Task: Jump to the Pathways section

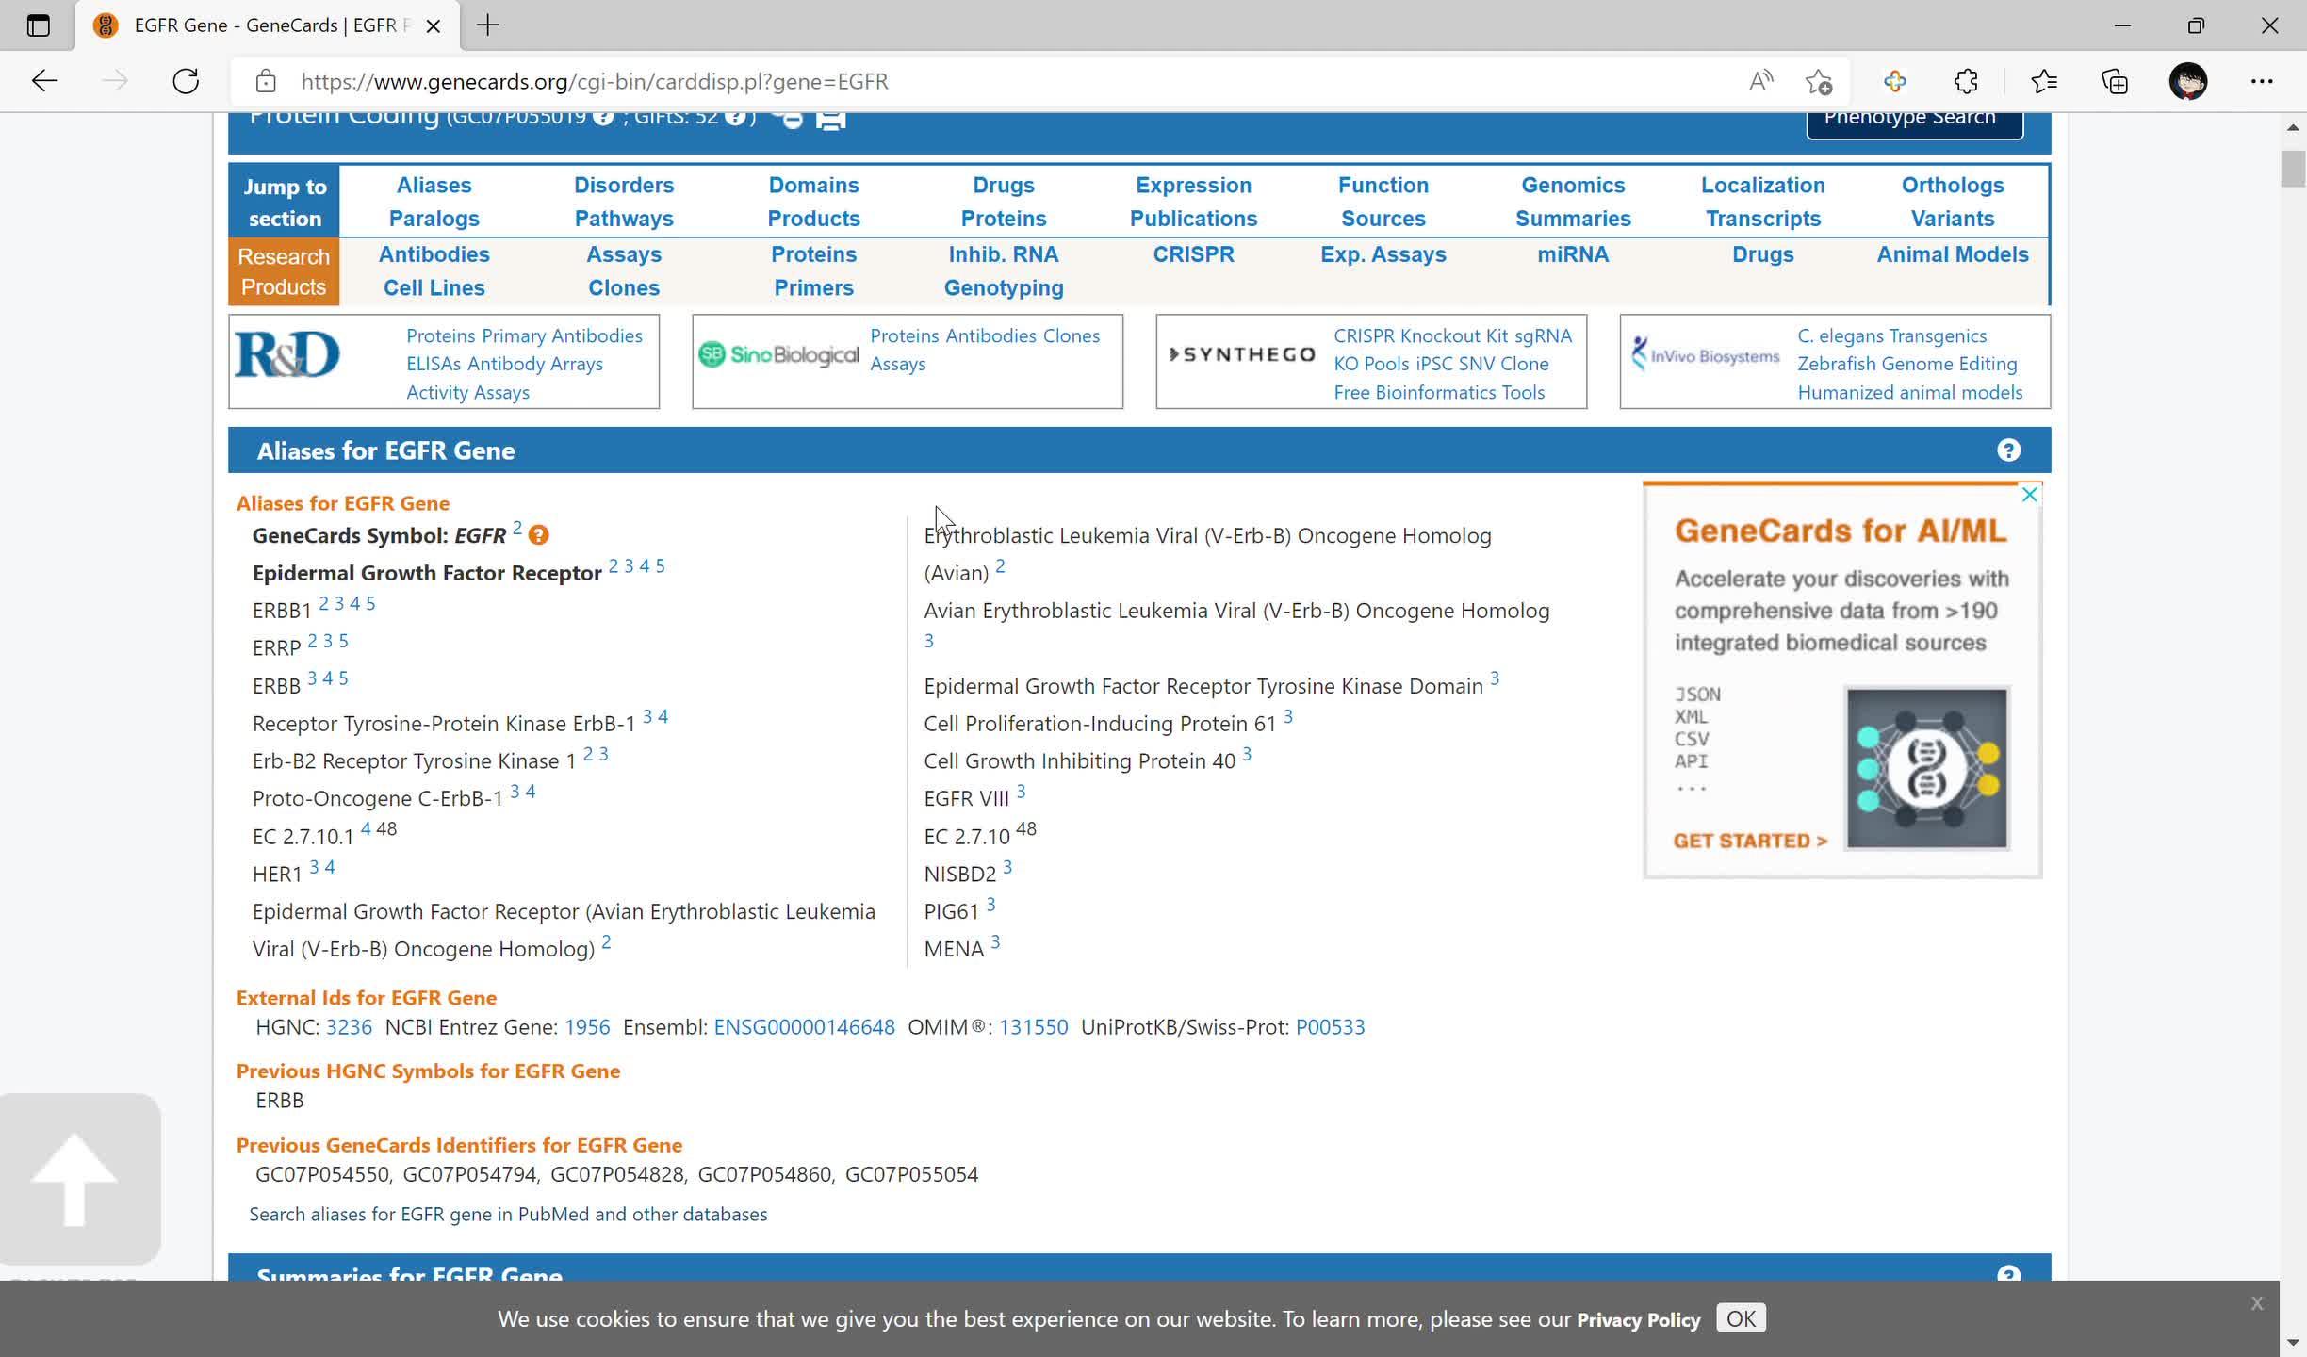Action: [624, 219]
